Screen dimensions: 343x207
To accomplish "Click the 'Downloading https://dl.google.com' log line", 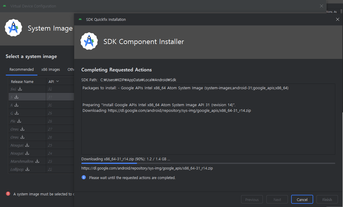I will tap(167, 110).
